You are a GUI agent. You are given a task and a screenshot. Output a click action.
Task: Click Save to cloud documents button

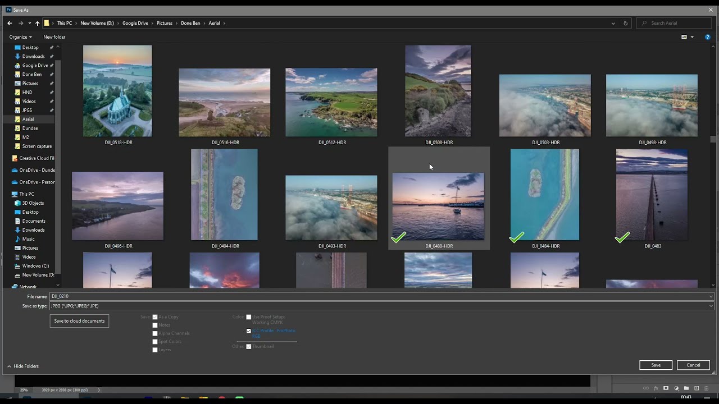[x=79, y=321]
